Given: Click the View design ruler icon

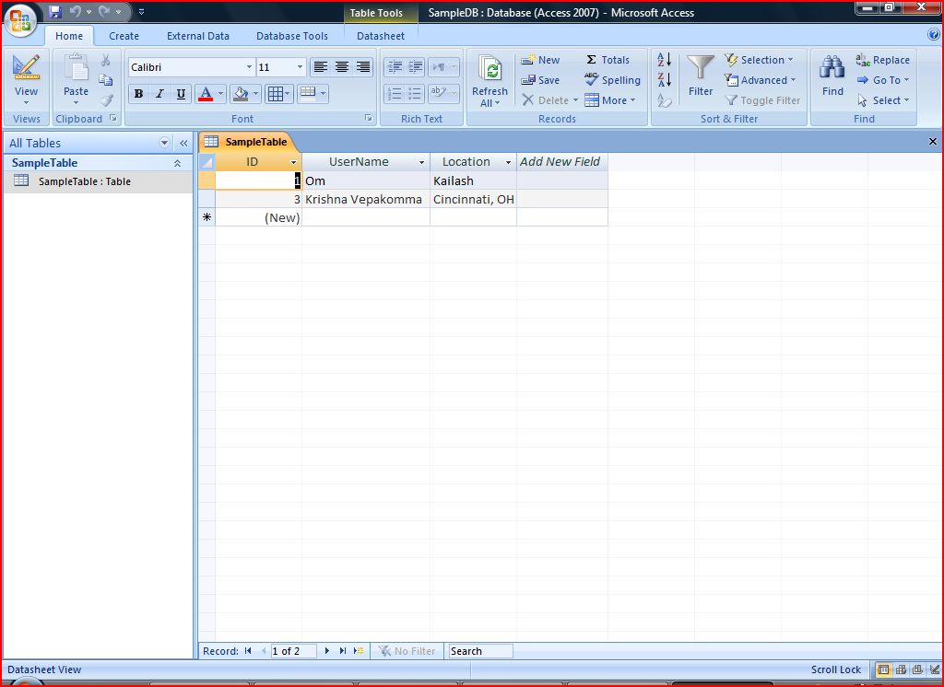Looking at the screenshot, I should tap(26, 67).
